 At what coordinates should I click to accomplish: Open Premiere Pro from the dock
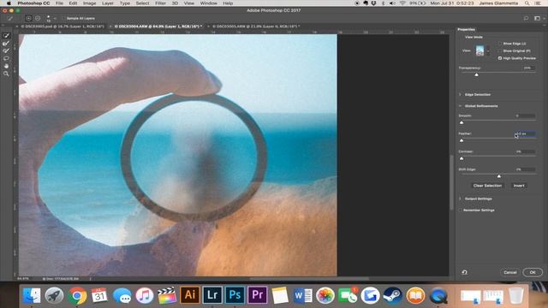(x=257, y=295)
